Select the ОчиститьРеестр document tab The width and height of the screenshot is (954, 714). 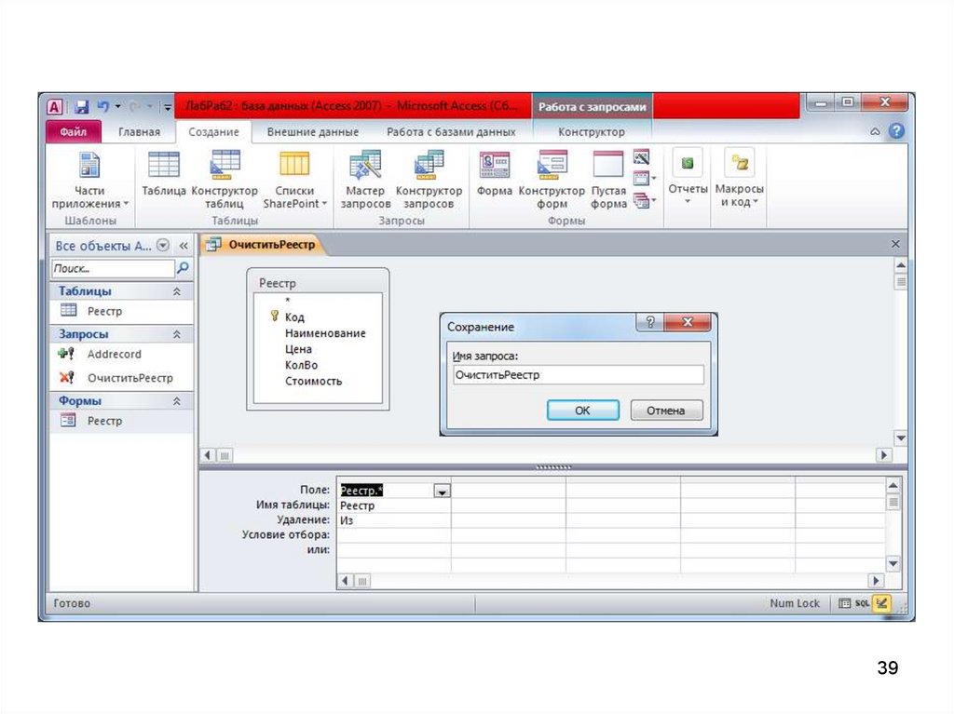click(x=264, y=245)
